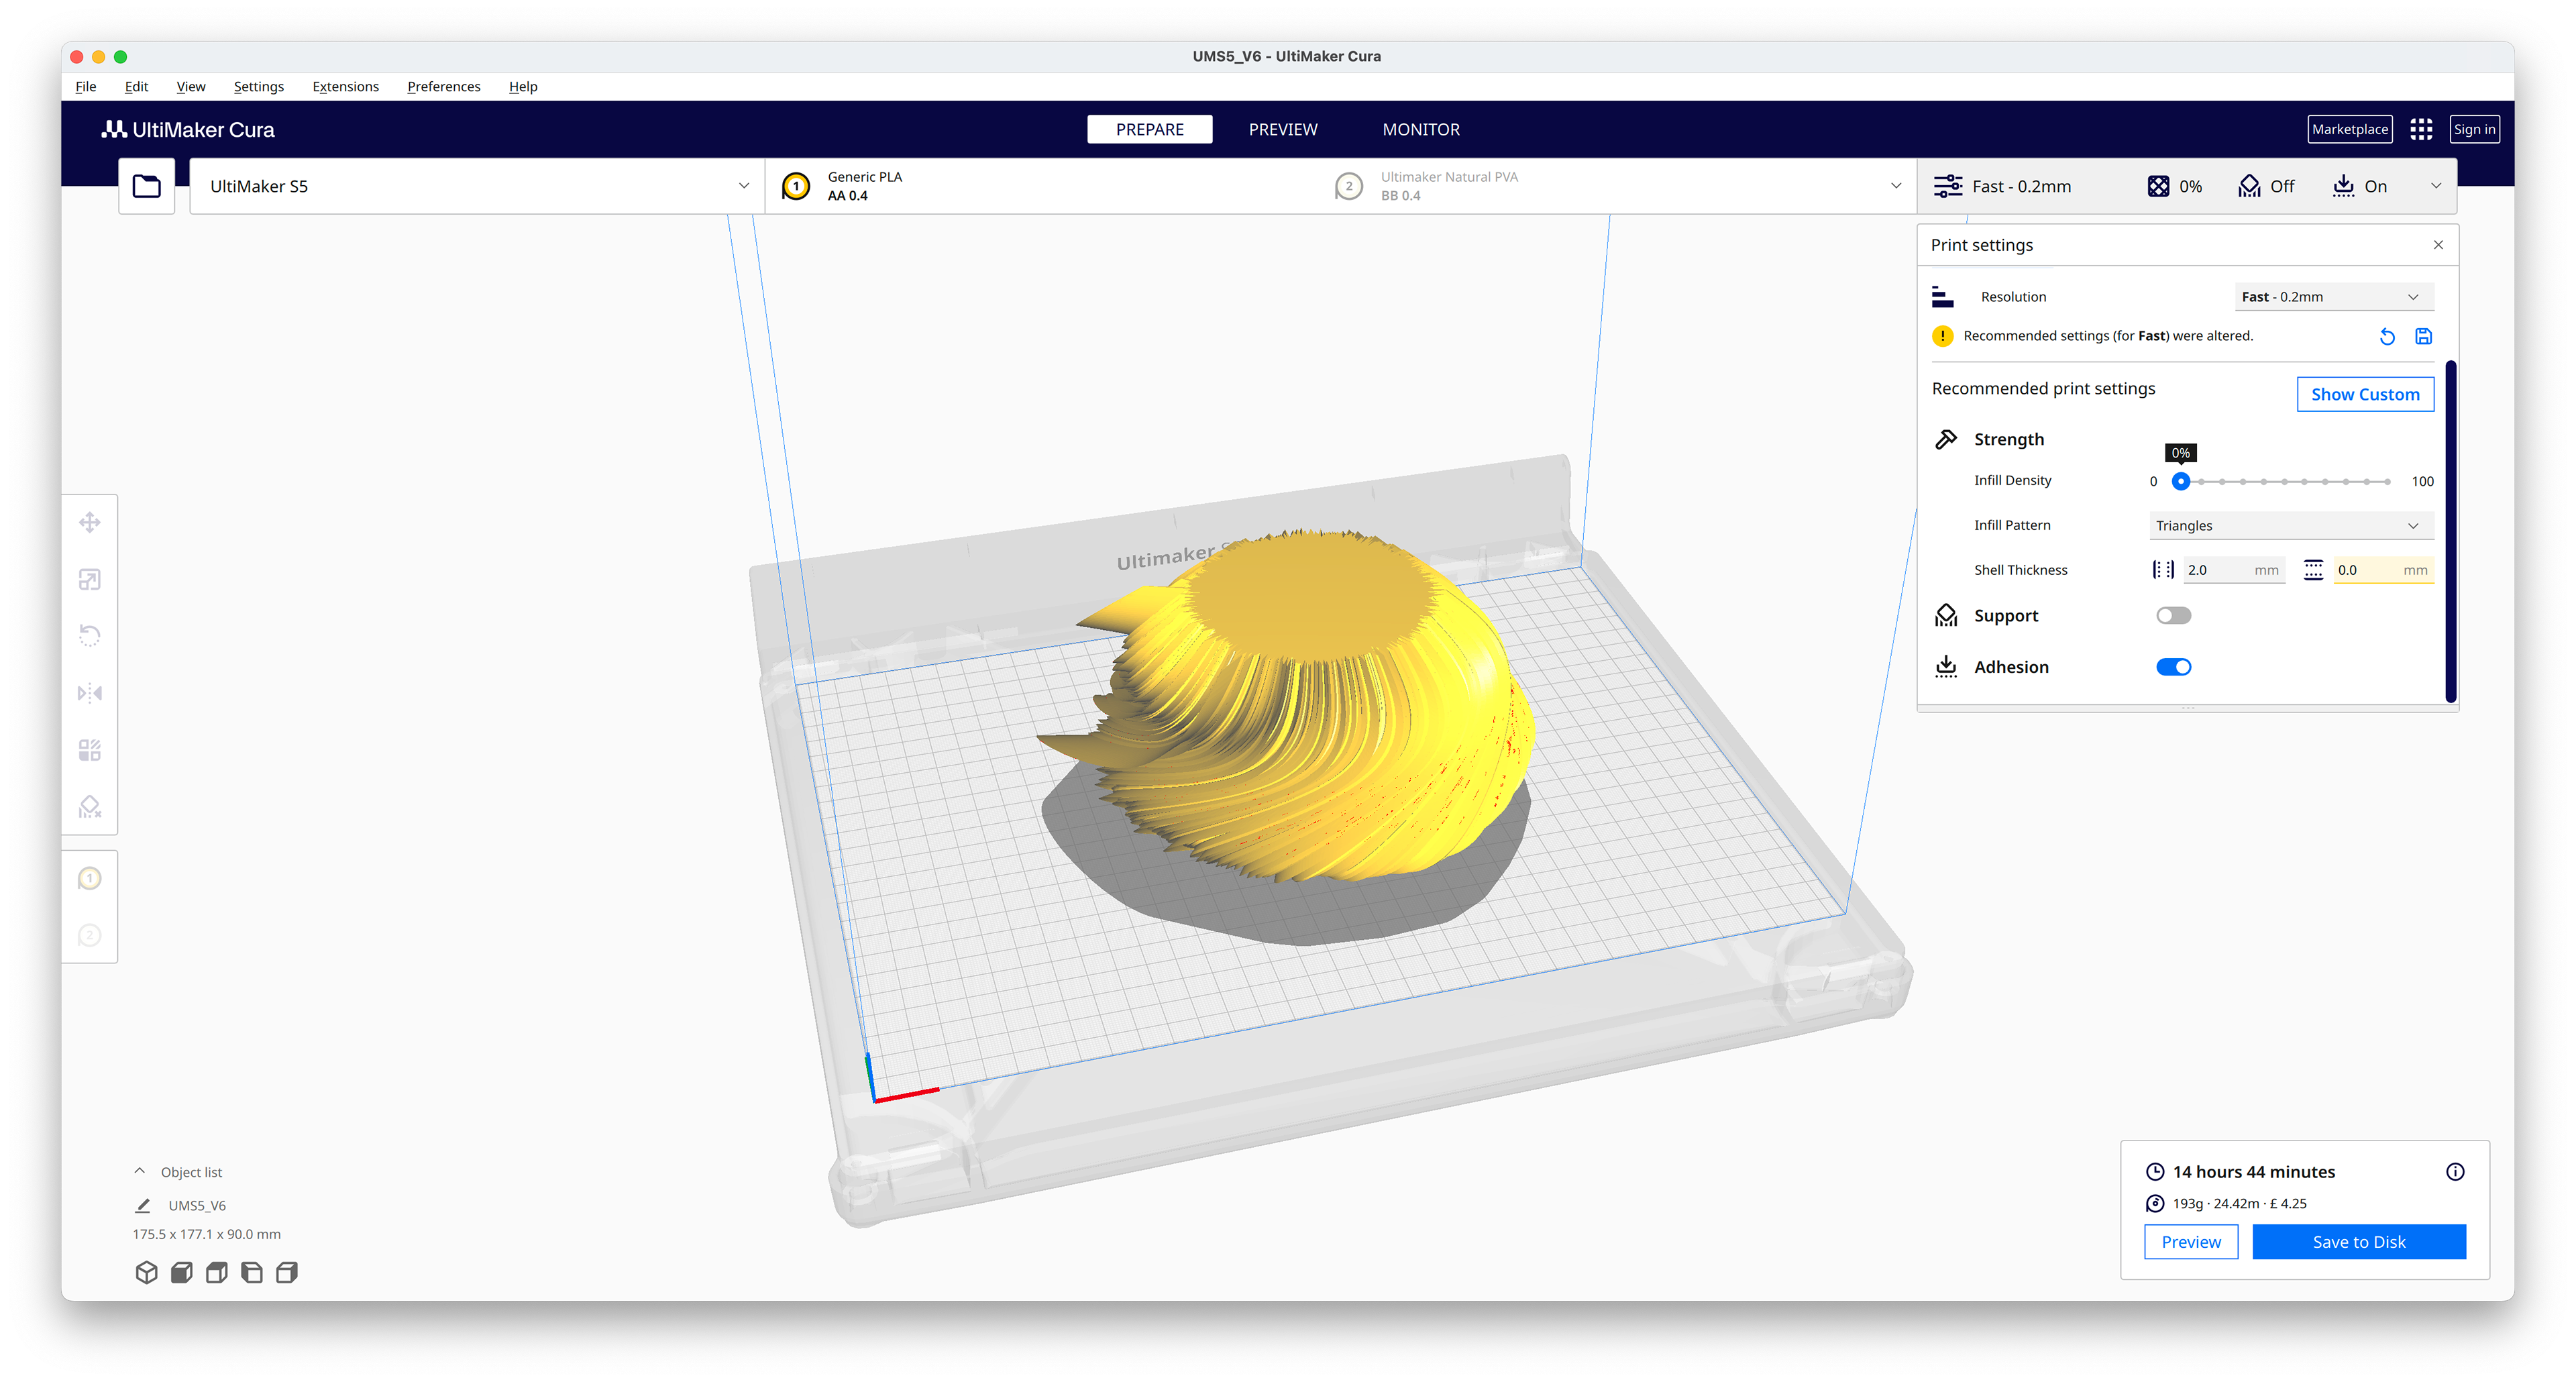Open the File menu
The height and width of the screenshot is (1382, 2576).
click(x=86, y=87)
